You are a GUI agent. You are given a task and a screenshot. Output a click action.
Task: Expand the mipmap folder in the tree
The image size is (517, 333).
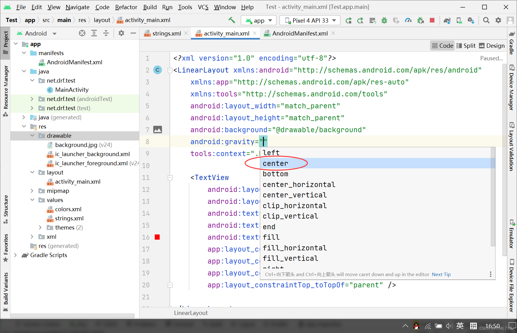pyautogui.click(x=32, y=191)
